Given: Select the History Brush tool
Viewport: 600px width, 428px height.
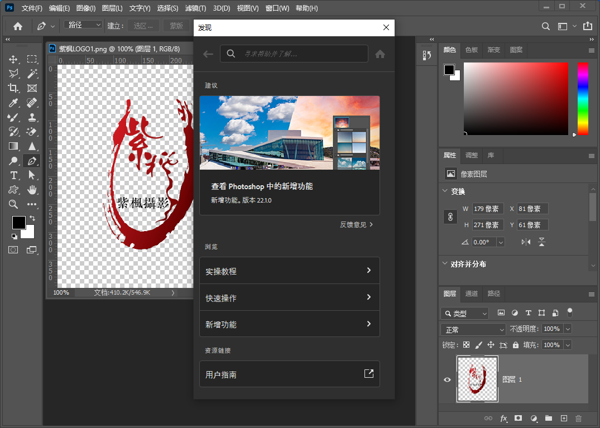Looking at the screenshot, I should [13, 132].
